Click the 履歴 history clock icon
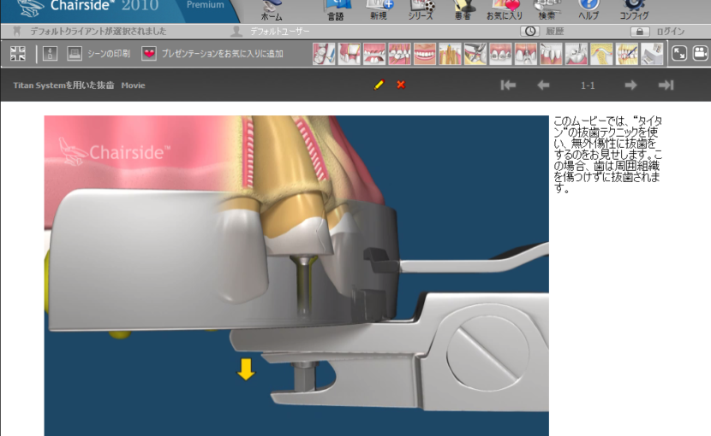This screenshot has height=436, width=711. pos(529,32)
